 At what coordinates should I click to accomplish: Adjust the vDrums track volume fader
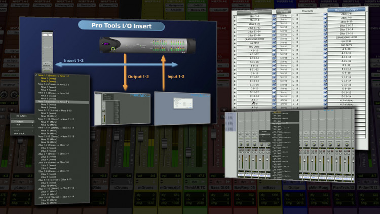(117, 136)
